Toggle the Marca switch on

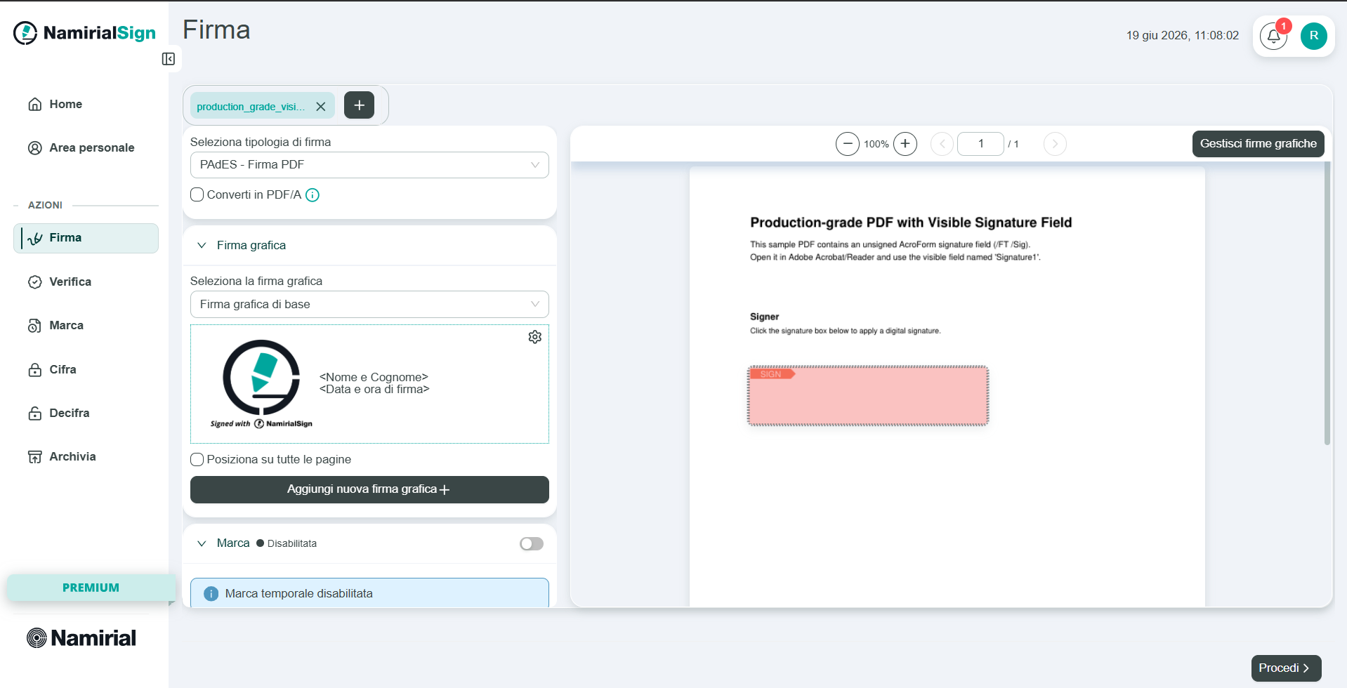532,543
